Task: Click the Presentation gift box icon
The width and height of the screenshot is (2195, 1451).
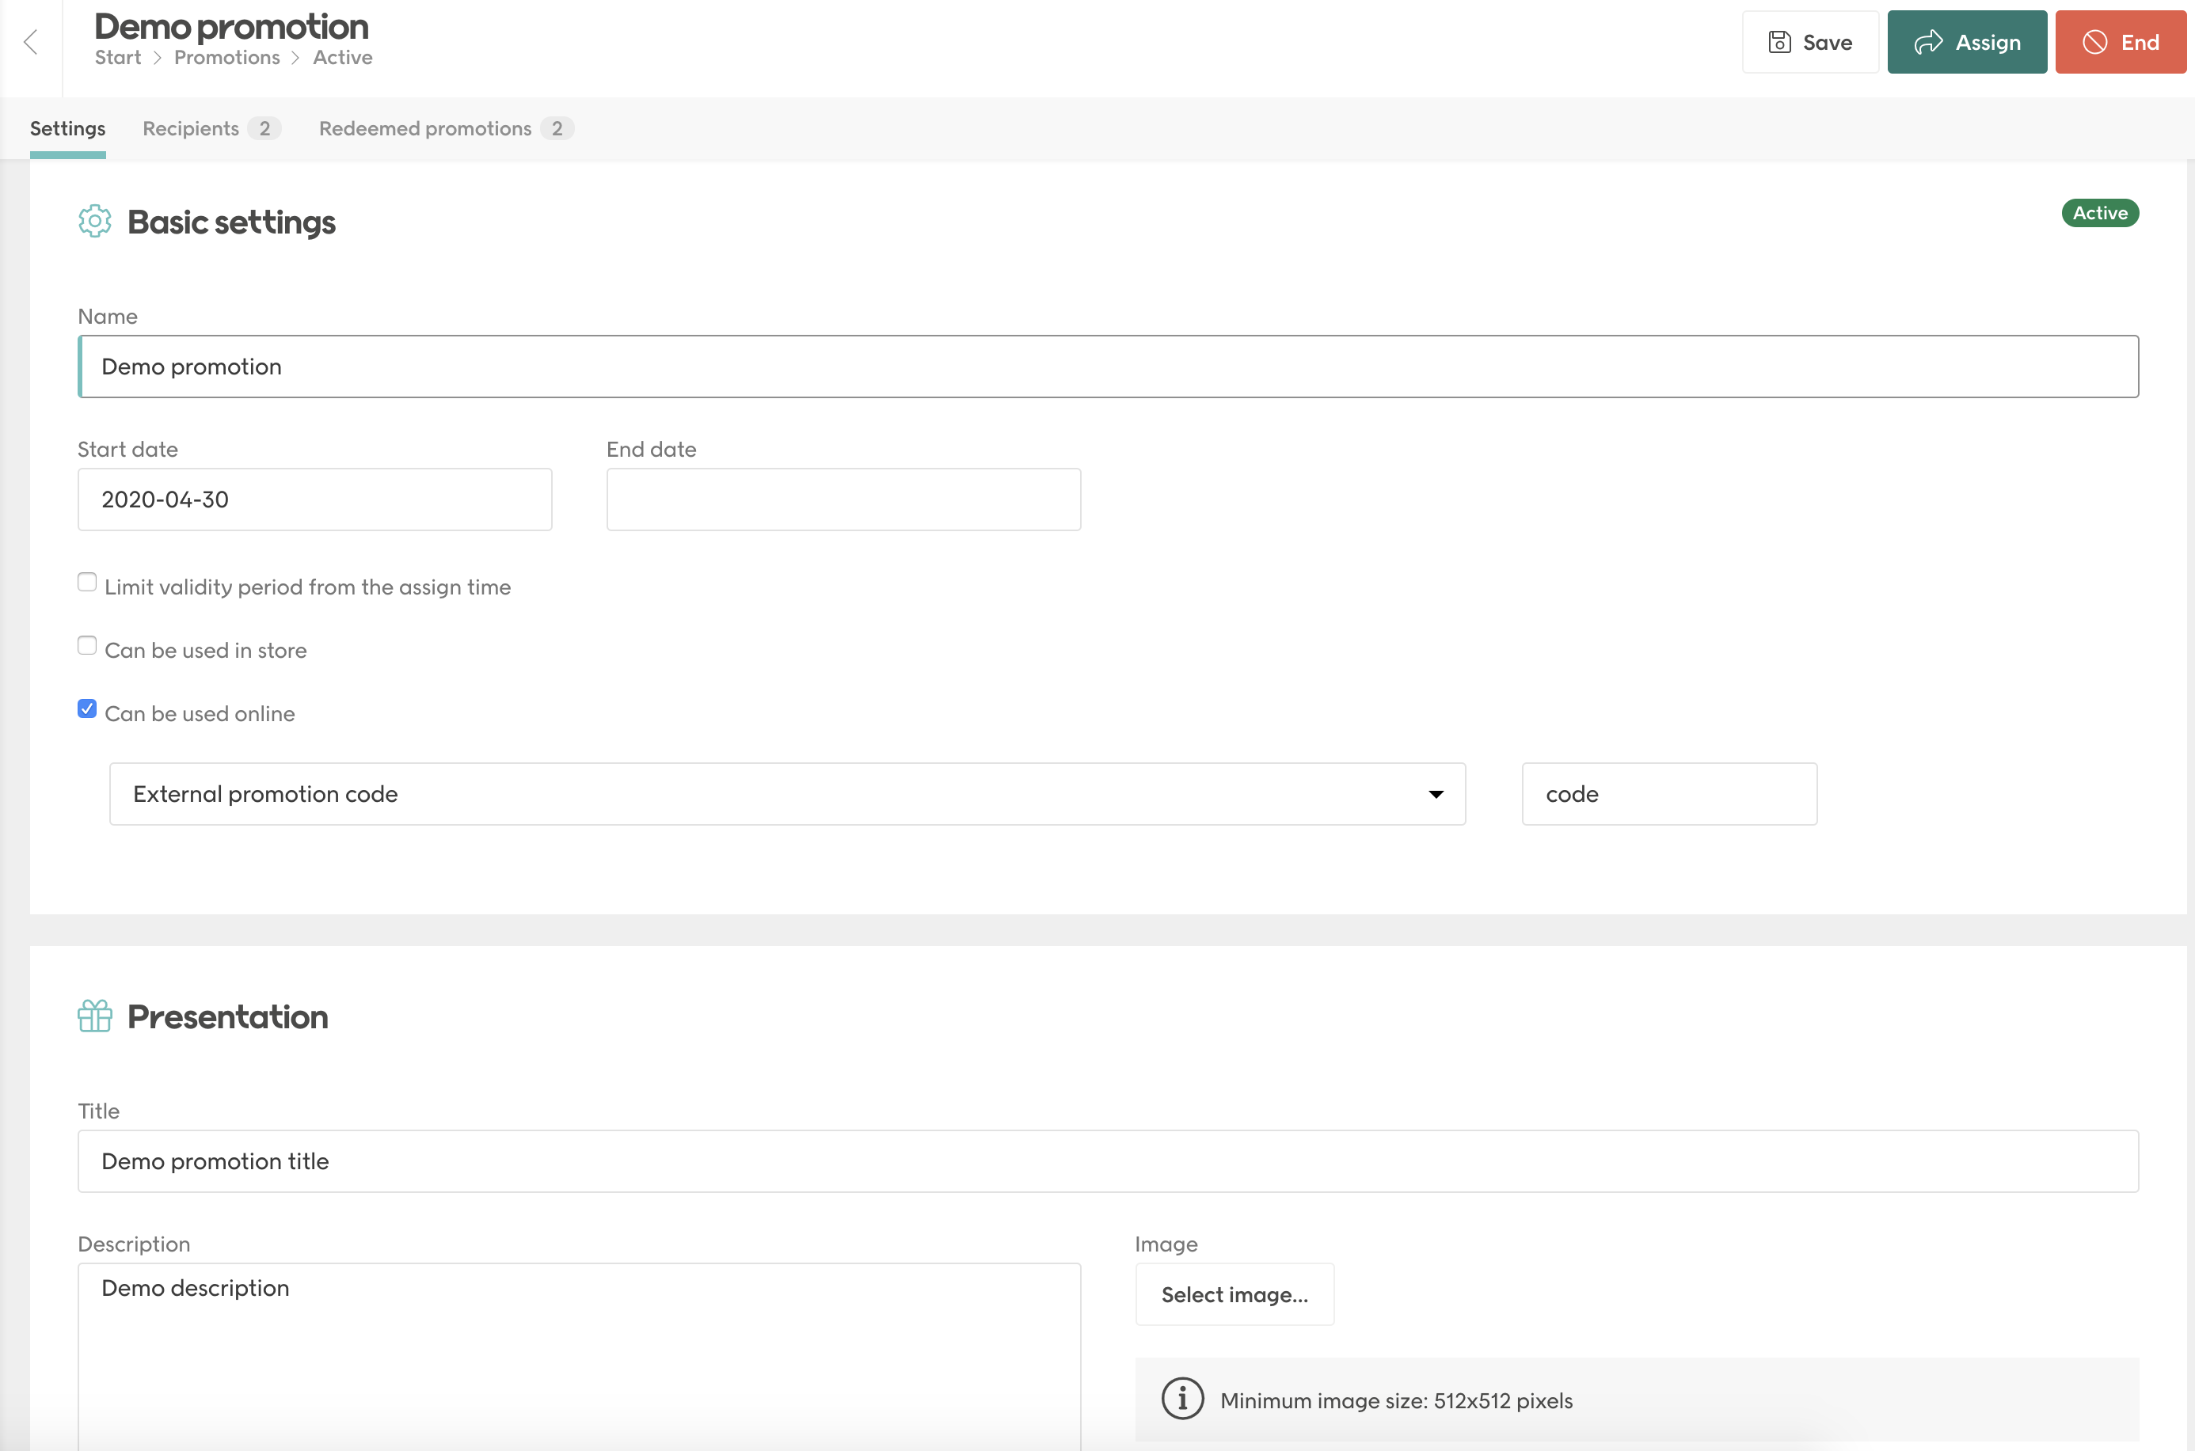Action: 94,1016
